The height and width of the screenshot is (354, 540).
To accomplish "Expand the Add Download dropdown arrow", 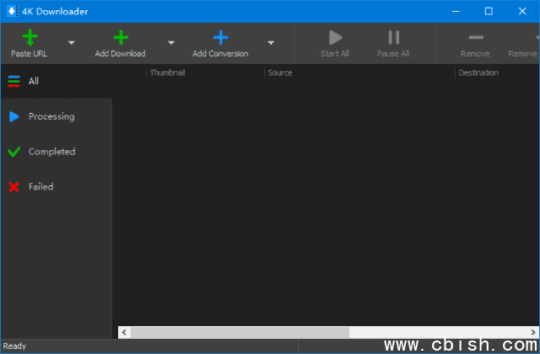I will [x=171, y=42].
